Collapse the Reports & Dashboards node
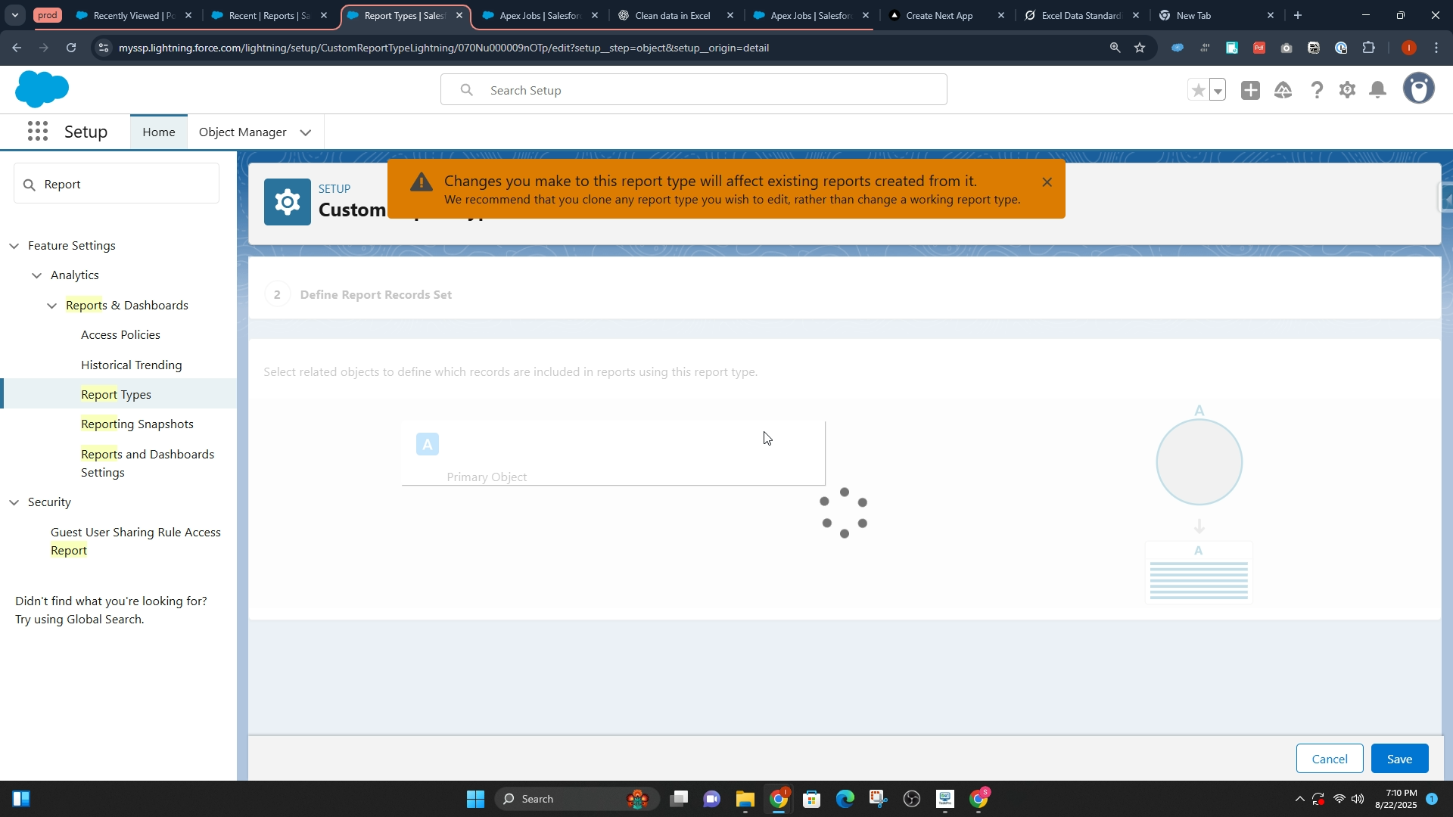Image resolution: width=1453 pixels, height=817 pixels. 51,306
